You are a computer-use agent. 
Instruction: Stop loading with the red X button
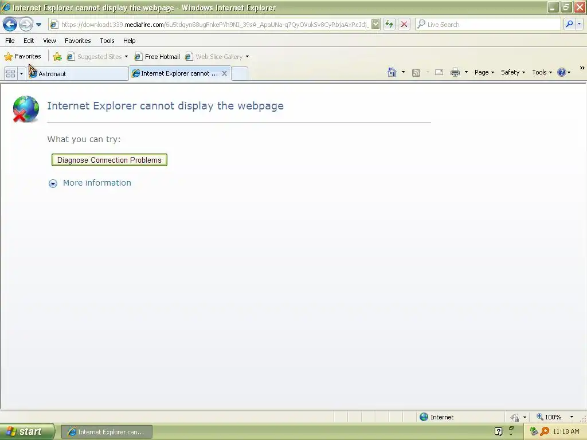coord(404,24)
